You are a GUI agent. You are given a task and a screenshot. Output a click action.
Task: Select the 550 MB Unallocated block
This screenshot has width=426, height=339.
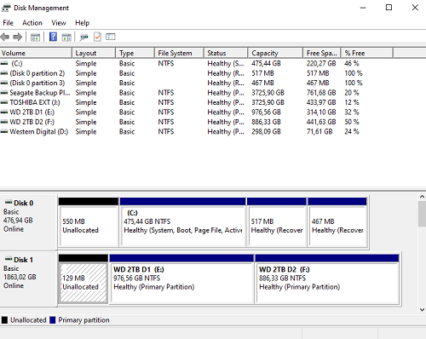tap(89, 222)
